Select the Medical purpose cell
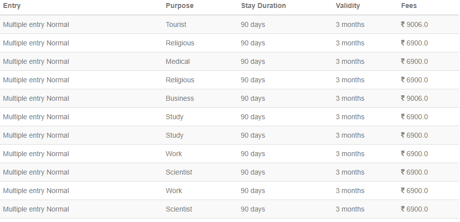The image size is (460, 222). (178, 62)
